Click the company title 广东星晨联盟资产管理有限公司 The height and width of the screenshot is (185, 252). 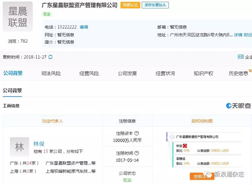click(80, 5)
